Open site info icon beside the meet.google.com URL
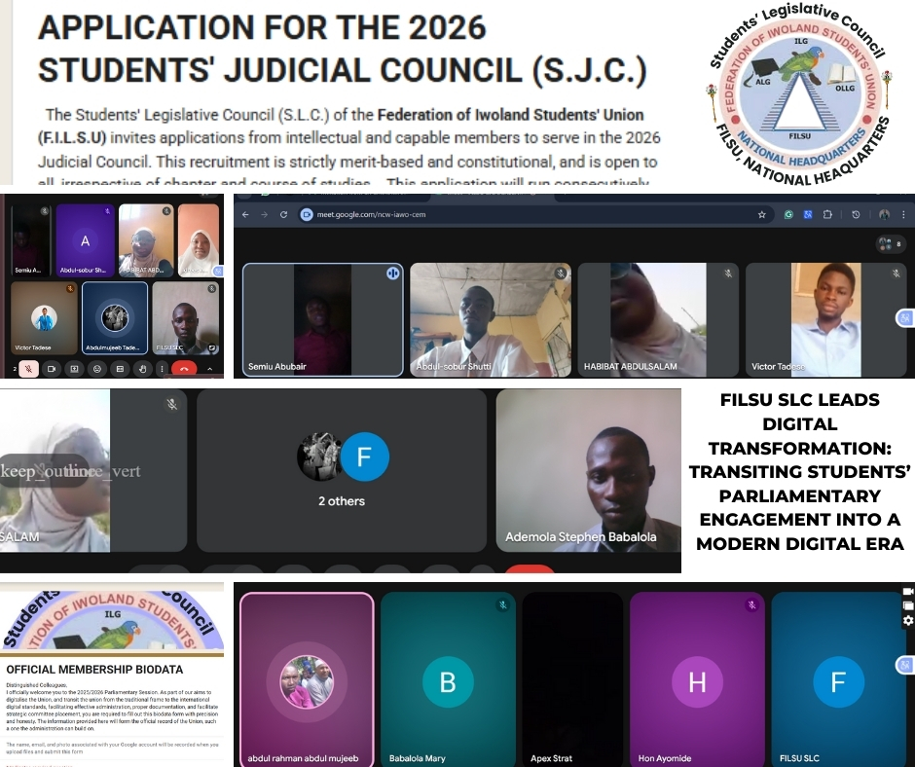Image resolution: width=915 pixels, height=767 pixels. coord(307,215)
